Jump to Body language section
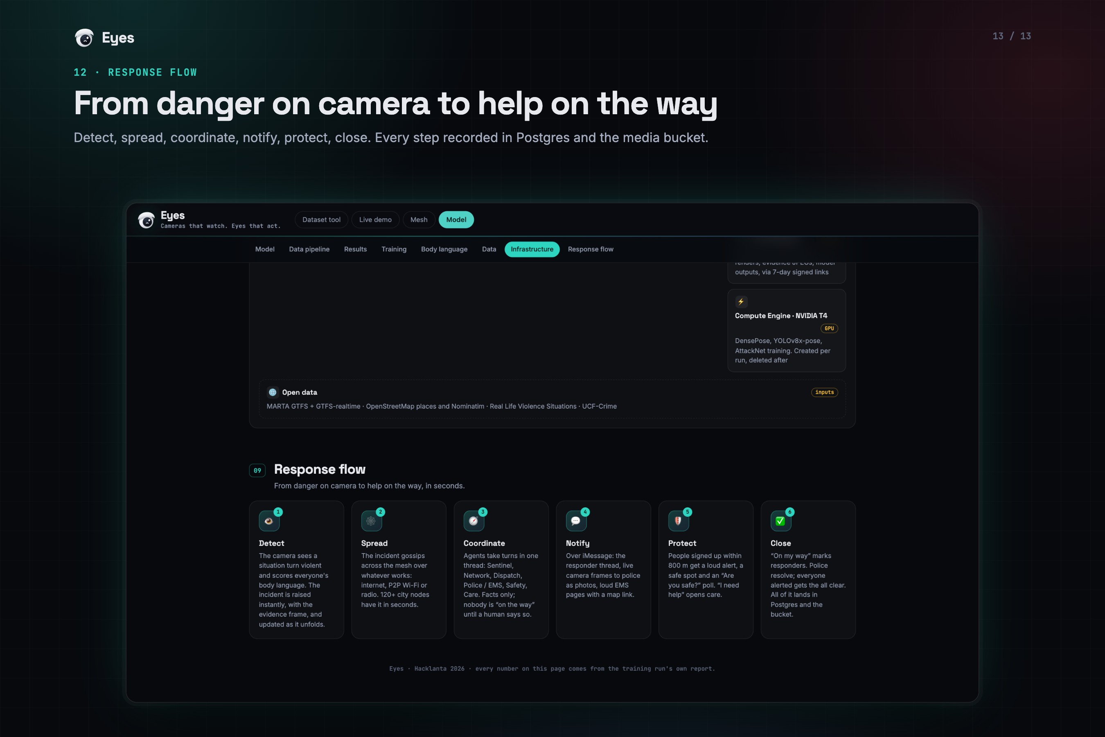Screen dimensions: 1105x737 (x=444, y=249)
